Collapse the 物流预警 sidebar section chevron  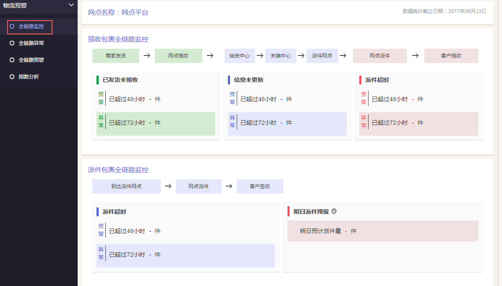tap(71, 5)
